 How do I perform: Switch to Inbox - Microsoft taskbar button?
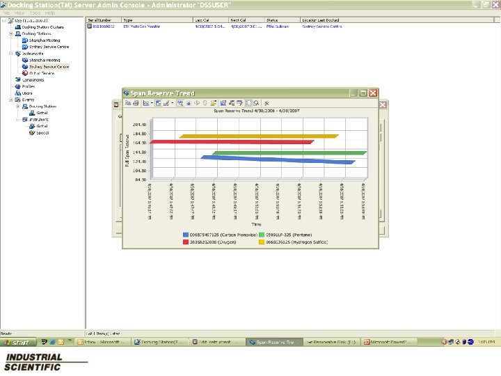[102, 342]
